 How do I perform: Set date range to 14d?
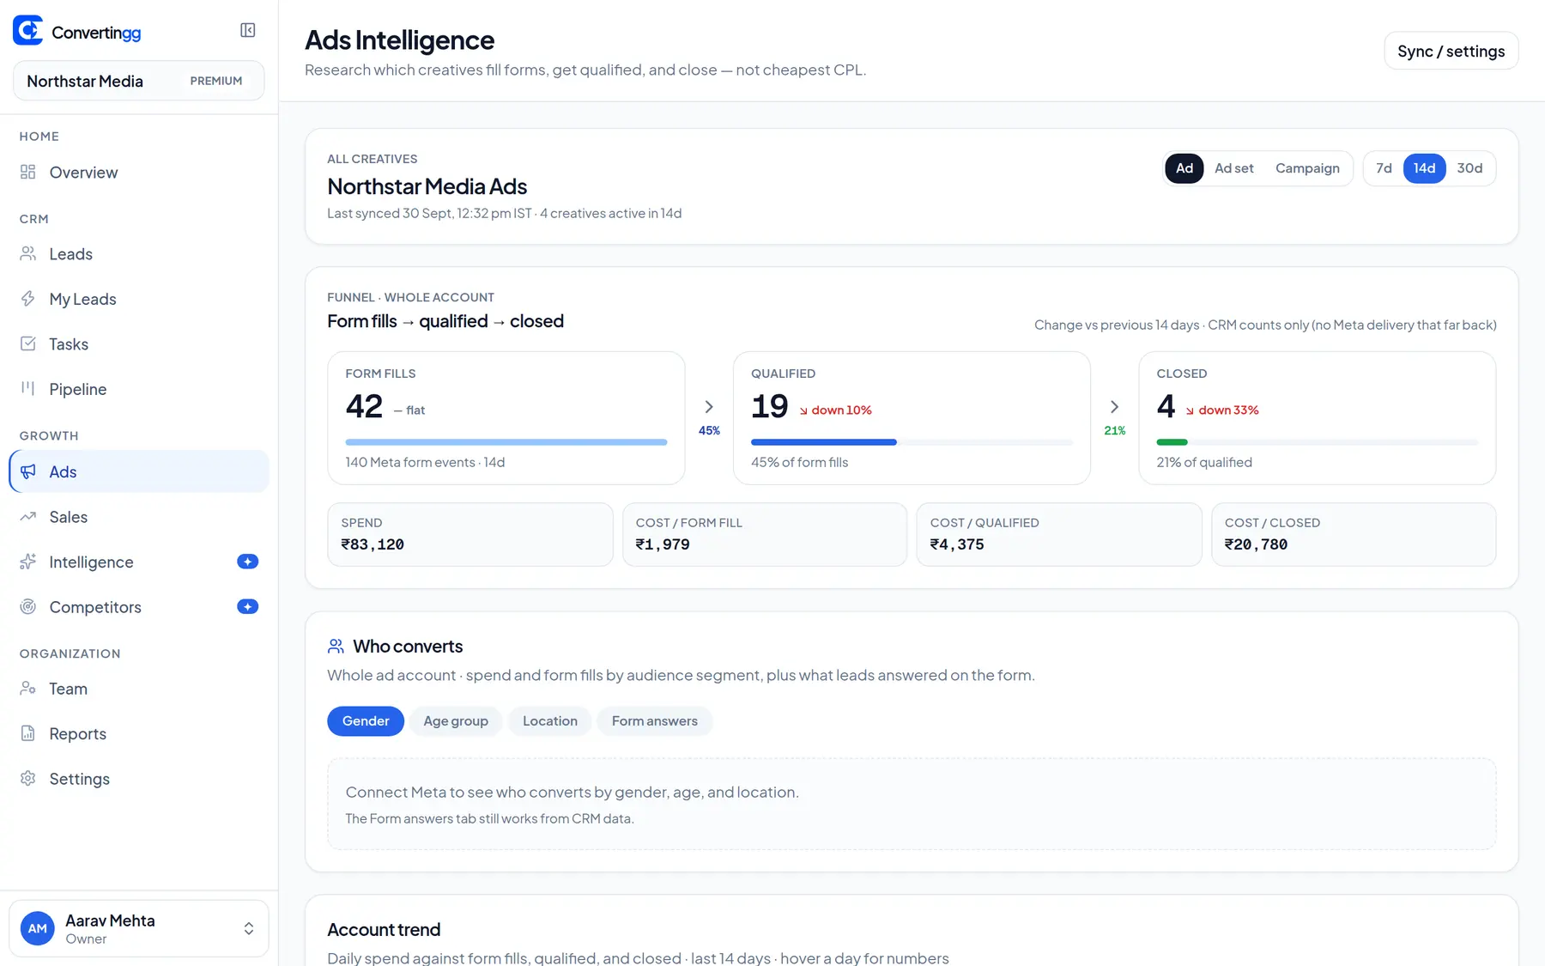point(1425,168)
